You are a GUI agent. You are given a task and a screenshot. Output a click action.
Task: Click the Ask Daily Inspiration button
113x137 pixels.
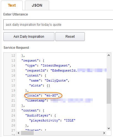[x=29, y=37]
